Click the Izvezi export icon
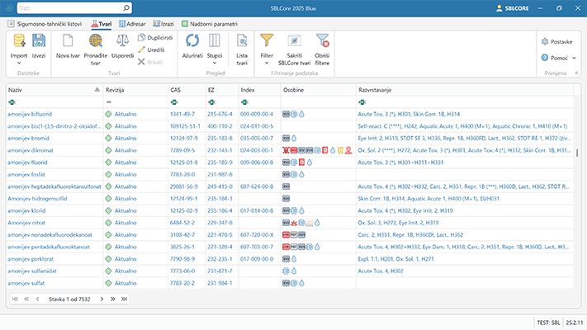This screenshot has height=330, width=587. tap(39, 41)
